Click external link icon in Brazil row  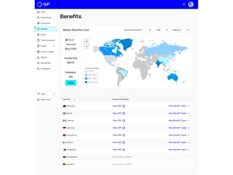[x=123, y=113]
